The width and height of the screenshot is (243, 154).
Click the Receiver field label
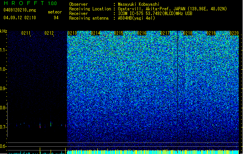(x=78, y=13)
